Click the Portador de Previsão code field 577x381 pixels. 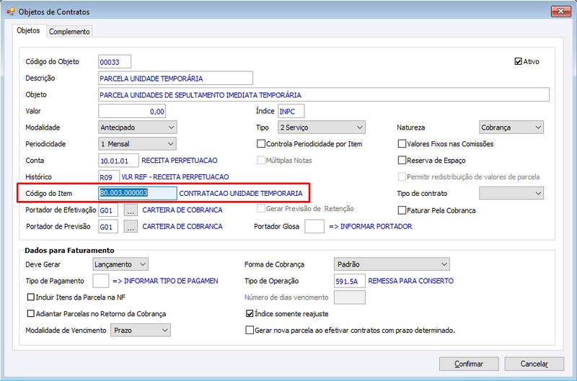tap(108, 226)
